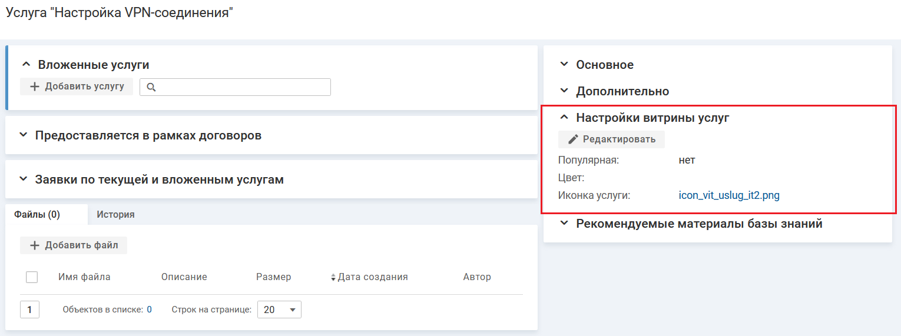Select the Файлы (0) tab
Viewport: 901px width, 336px height.
tap(37, 215)
